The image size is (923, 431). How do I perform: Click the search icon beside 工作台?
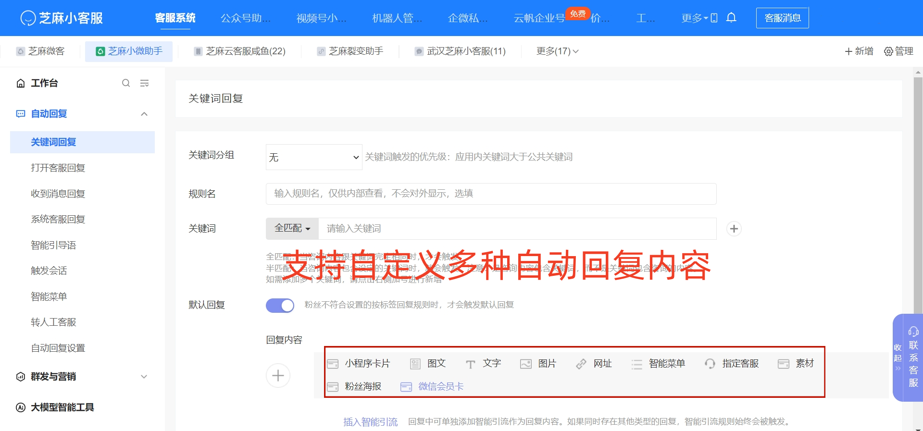126,83
